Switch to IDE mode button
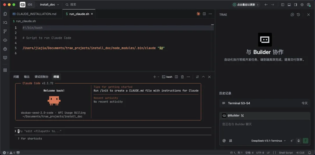Image resolution: width=315 pixels, height=155 pixels. (x=30, y=4)
